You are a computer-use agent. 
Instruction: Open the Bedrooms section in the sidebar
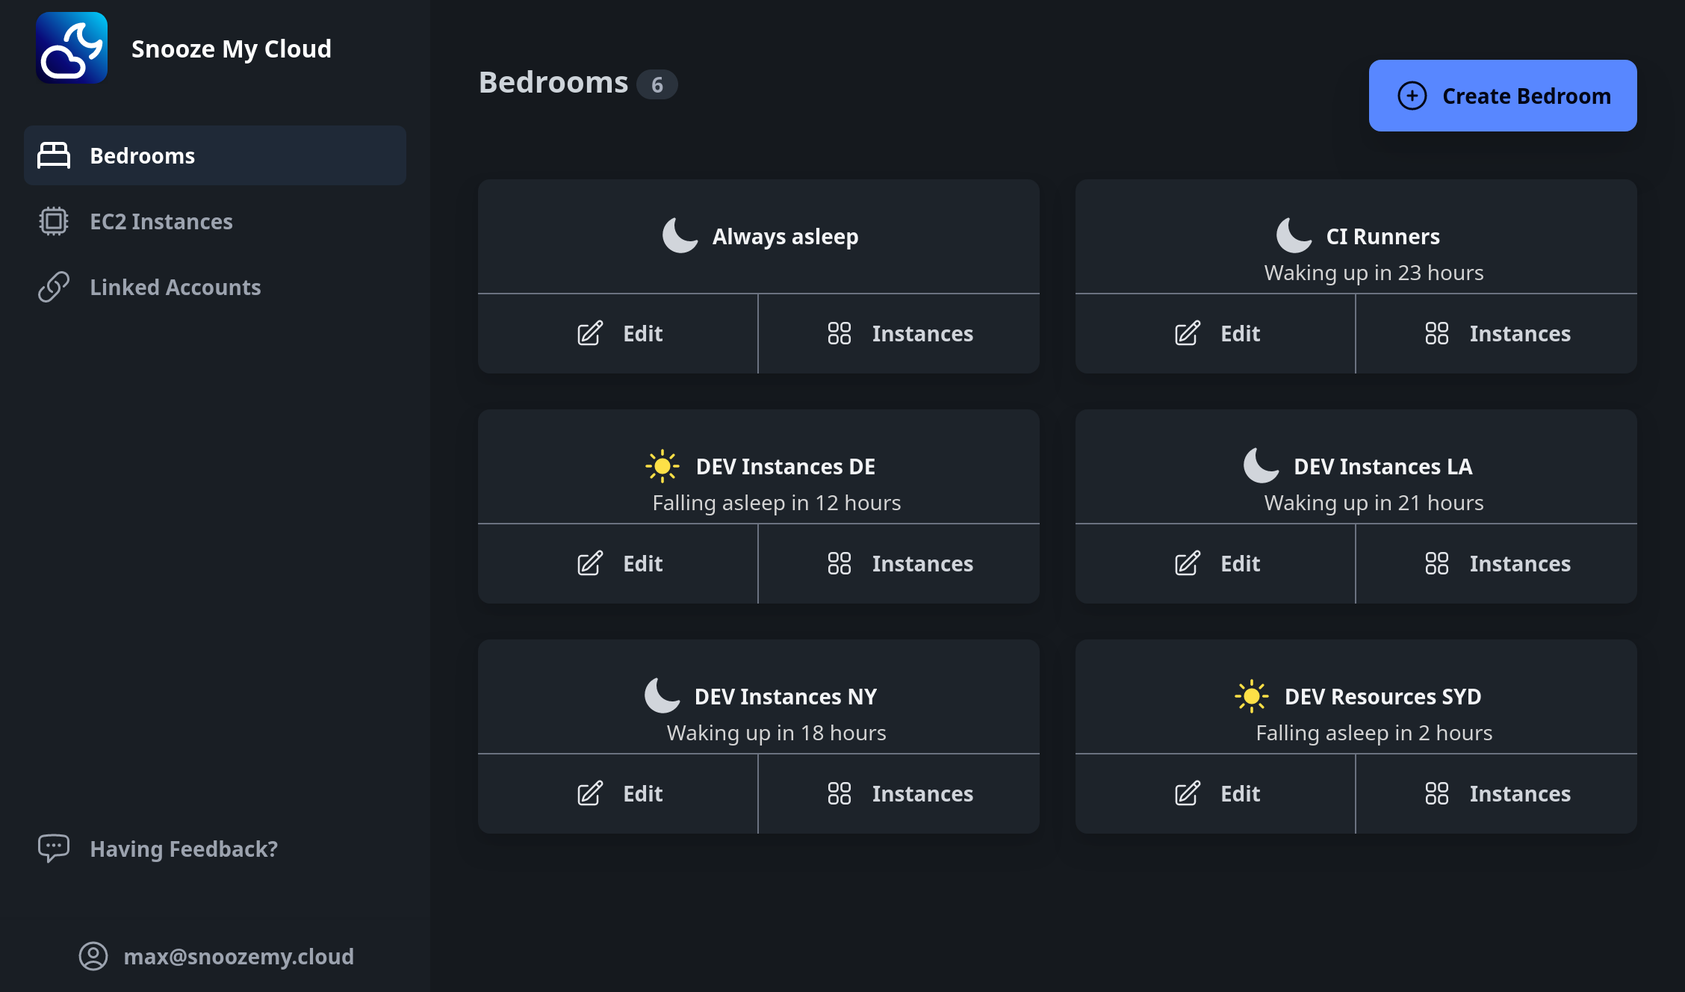point(142,155)
